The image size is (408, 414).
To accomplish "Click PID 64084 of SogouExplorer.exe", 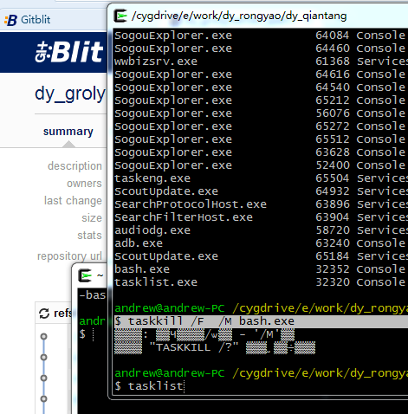I will point(333,36).
